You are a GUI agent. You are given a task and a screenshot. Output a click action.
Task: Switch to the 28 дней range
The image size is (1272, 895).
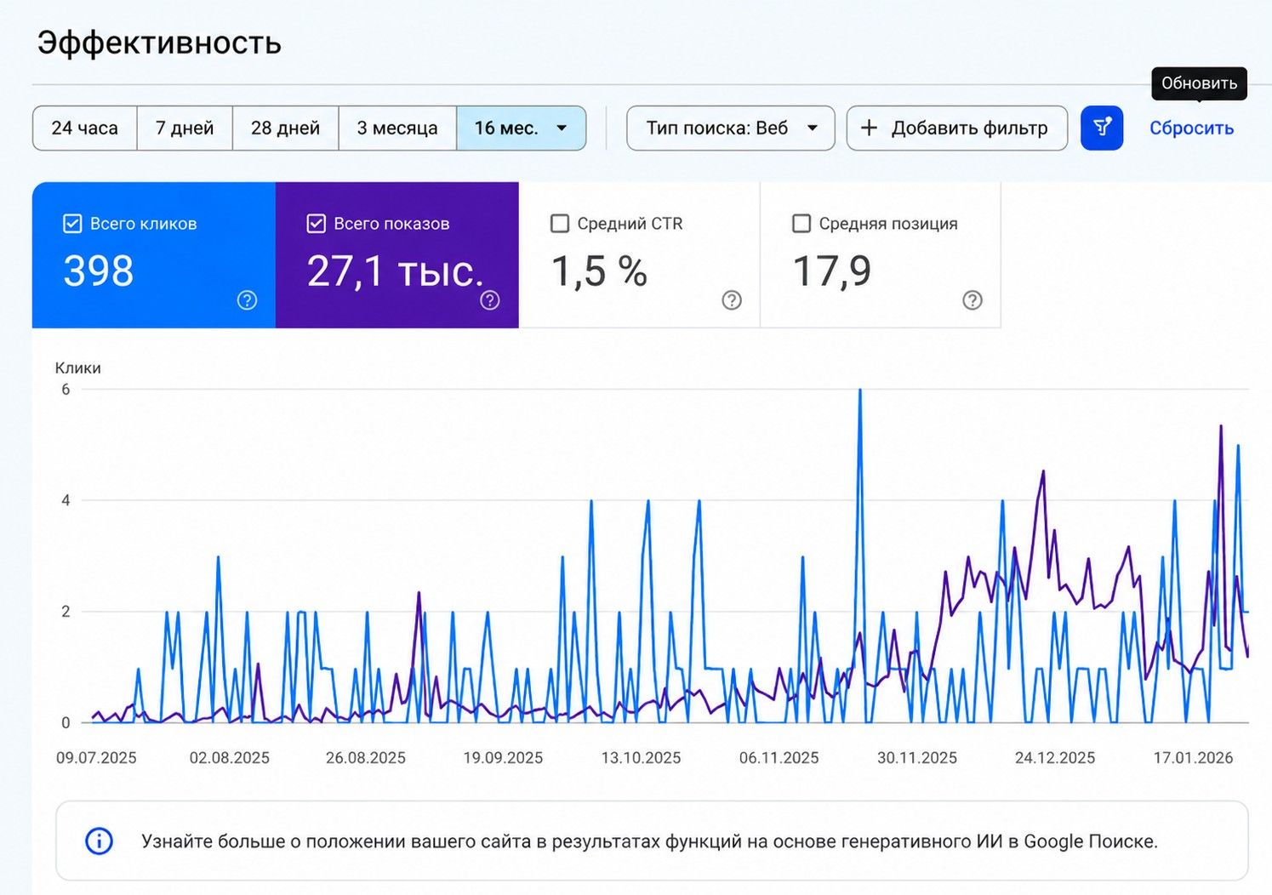[x=285, y=128]
